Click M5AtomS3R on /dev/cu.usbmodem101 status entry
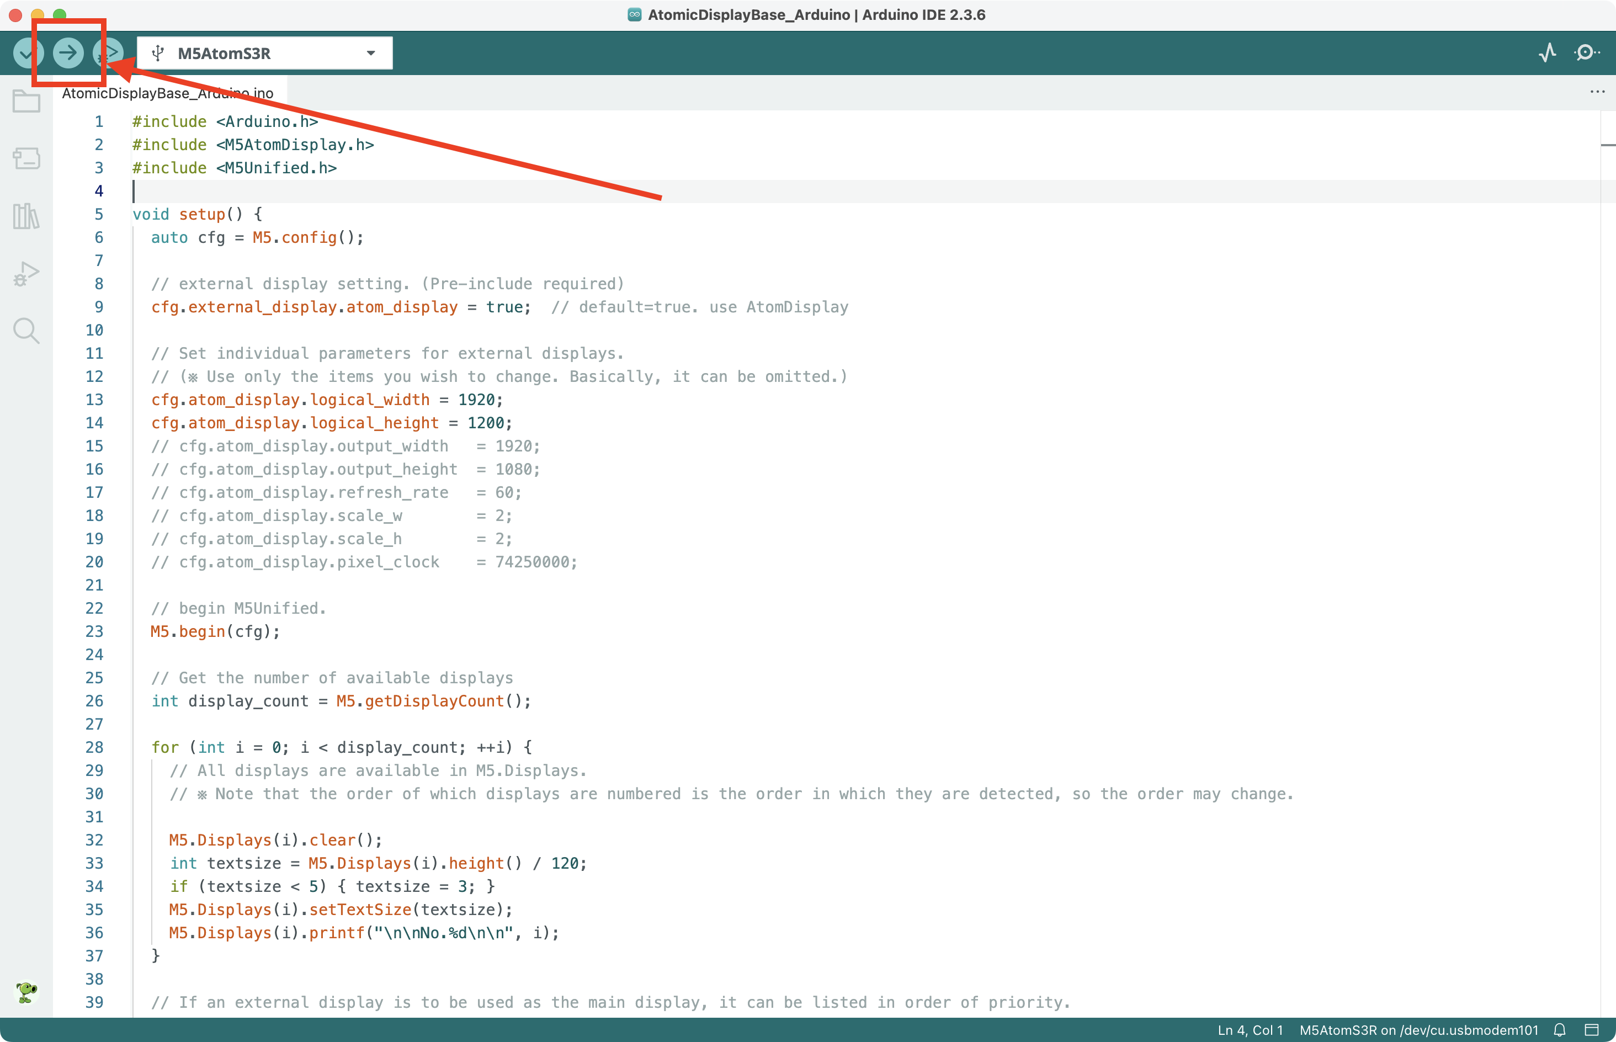Image resolution: width=1616 pixels, height=1042 pixels. click(1418, 1030)
